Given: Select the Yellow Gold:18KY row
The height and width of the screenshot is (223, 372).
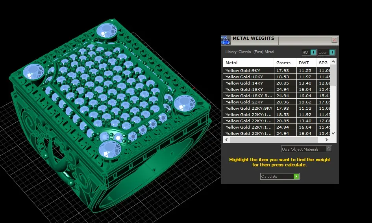Looking at the screenshot, I should (x=276, y=89).
